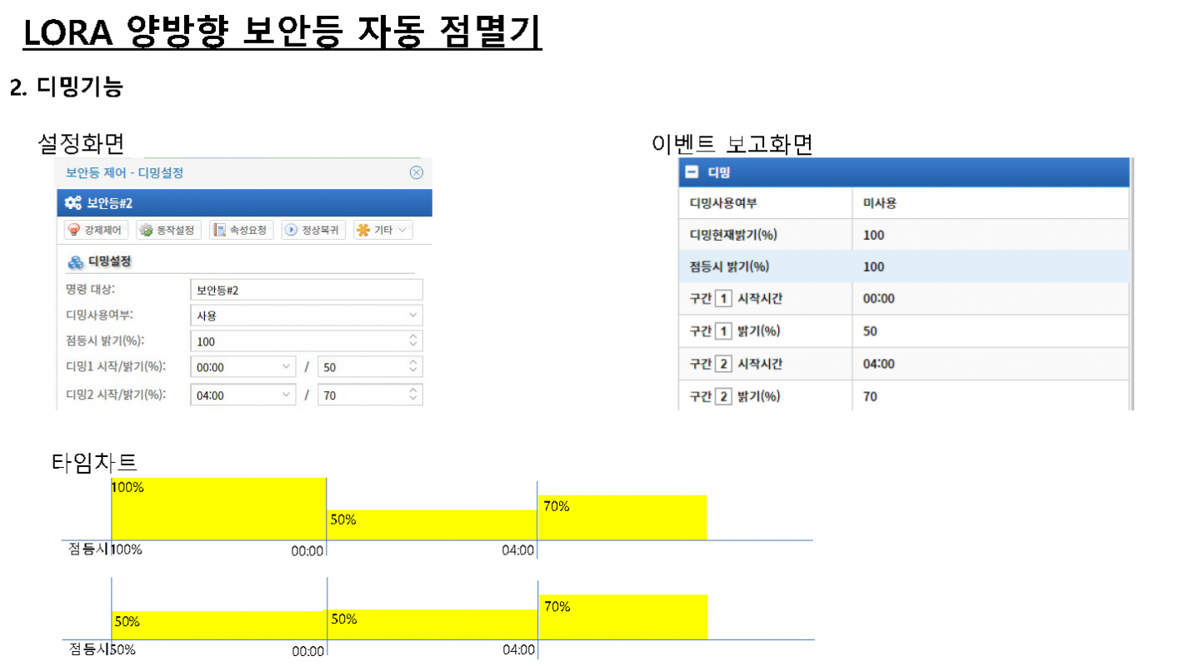Select the 구간 1 시작시간 row label
This screenshot has width=1184, height=666.
coord(736,298)
